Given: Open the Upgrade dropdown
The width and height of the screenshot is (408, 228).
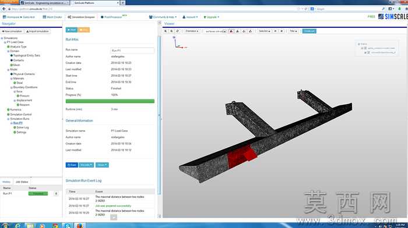Looking at the screenshot, I should [211, 17].
